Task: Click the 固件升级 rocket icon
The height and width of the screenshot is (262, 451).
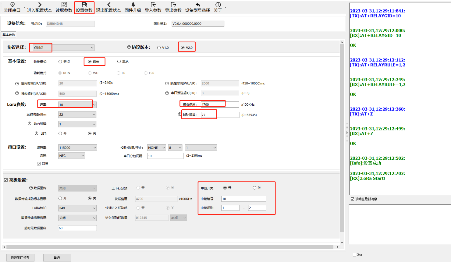Action: tap(133, 5)
